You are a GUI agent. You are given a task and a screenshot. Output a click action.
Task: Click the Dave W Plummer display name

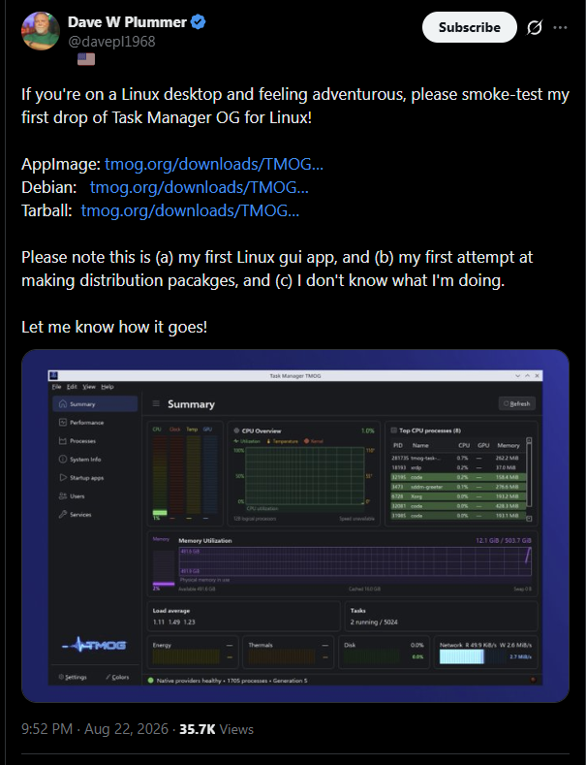[127, 22]
